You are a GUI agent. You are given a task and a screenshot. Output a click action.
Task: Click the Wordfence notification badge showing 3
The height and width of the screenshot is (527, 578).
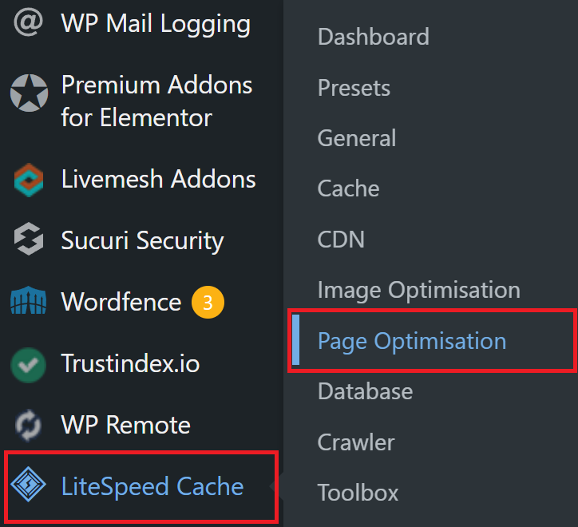coord(208,302)
